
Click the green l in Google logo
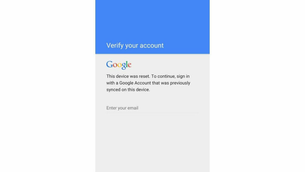coord(127,64)
